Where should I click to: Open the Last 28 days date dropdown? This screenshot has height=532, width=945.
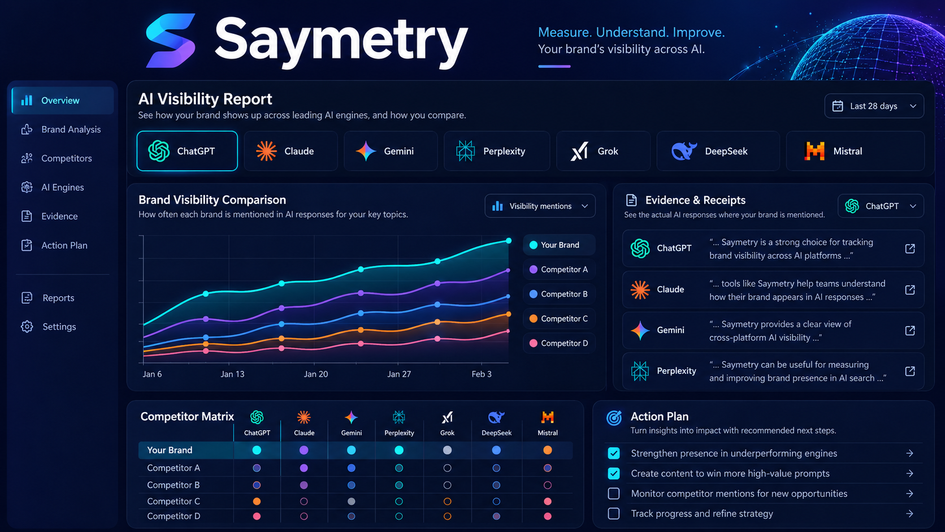pos(874,106)
